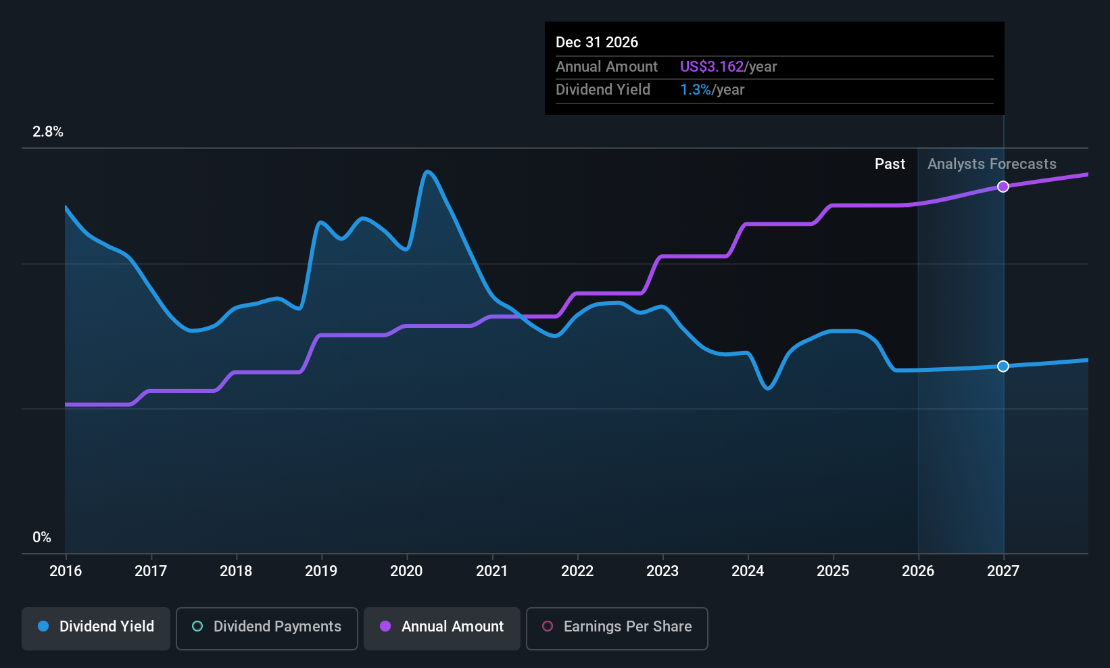Screen dimensions: 1110x668
Task: Toggle the Annual Amount series
Action: 442,629
